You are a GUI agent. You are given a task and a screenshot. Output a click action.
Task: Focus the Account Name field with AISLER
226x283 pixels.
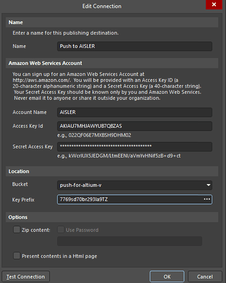click(135, 112)
